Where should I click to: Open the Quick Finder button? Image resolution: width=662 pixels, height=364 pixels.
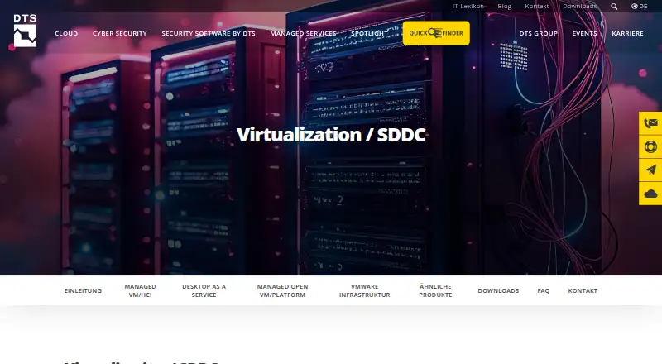(x=436, y=33)
